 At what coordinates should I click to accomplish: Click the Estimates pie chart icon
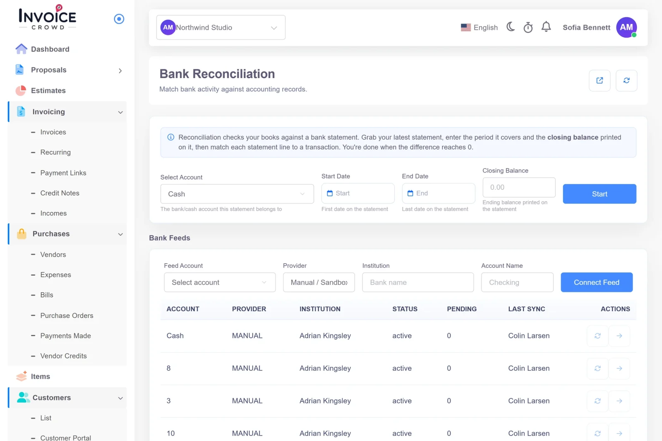pos(20,91)
